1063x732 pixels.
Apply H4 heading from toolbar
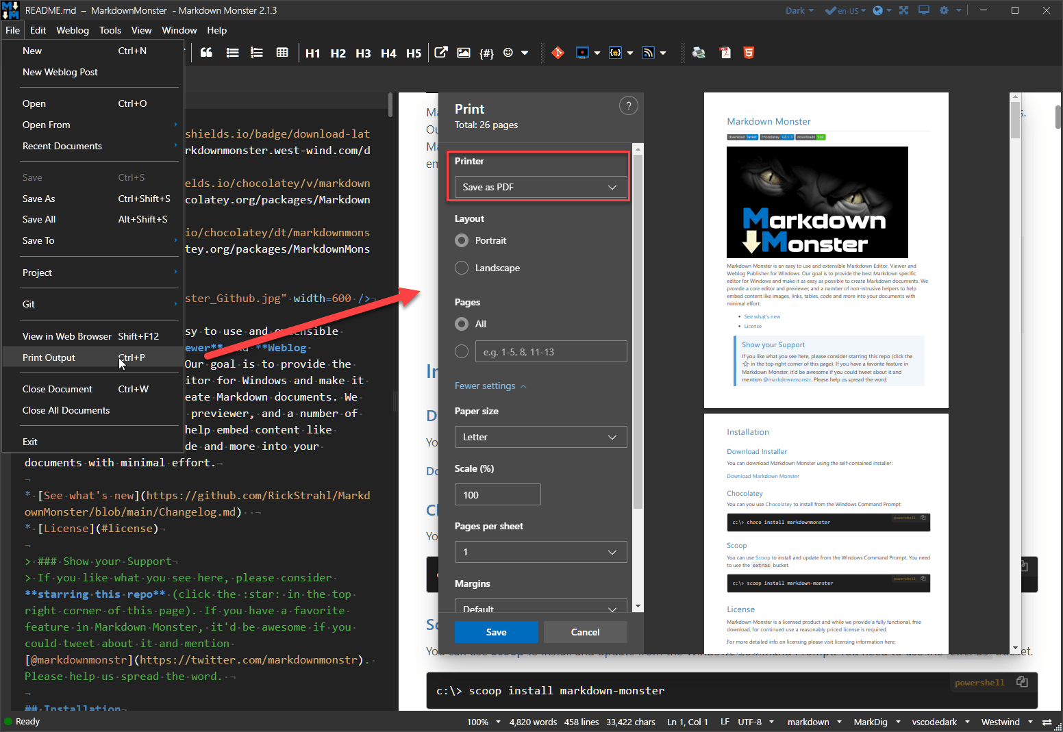pyautogui.click(x=388, y=53)
